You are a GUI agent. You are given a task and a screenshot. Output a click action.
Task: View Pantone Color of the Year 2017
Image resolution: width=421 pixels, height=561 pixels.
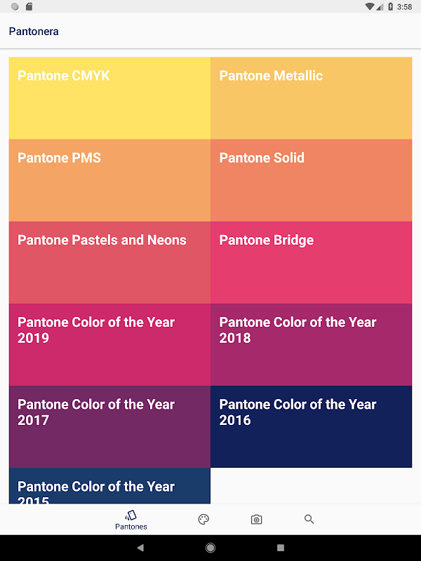[109, 426]
